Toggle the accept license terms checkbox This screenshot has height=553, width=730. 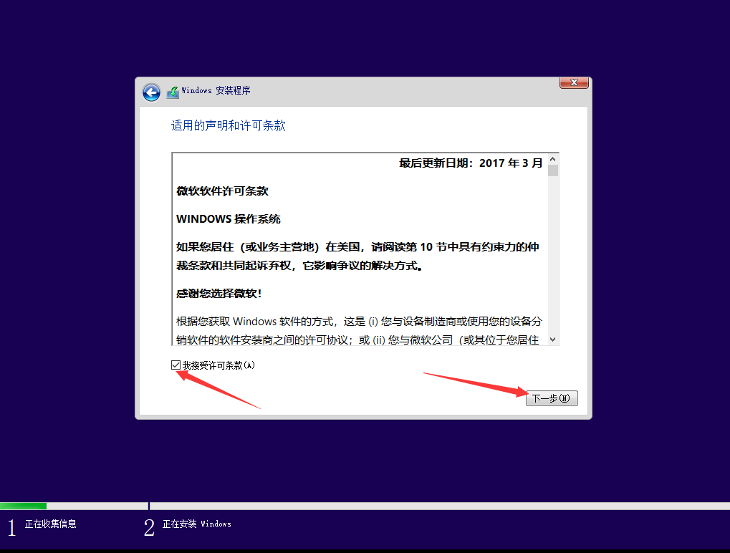[x=176, y=365]
